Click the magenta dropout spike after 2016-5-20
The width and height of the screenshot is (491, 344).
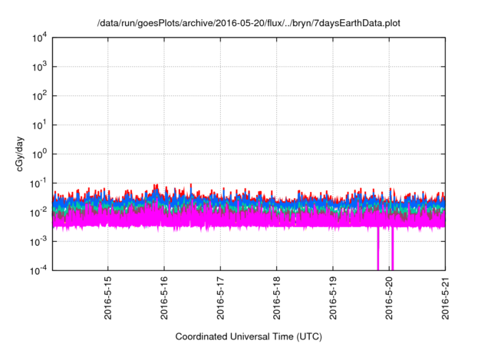pyautogui.click(x=392, y=249)
